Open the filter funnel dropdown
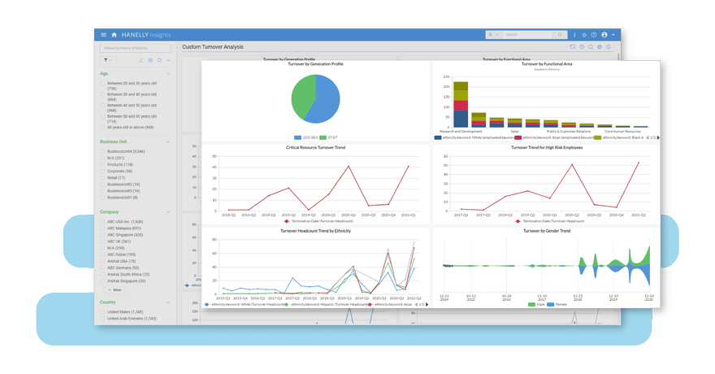 click(x=107, y=60)
